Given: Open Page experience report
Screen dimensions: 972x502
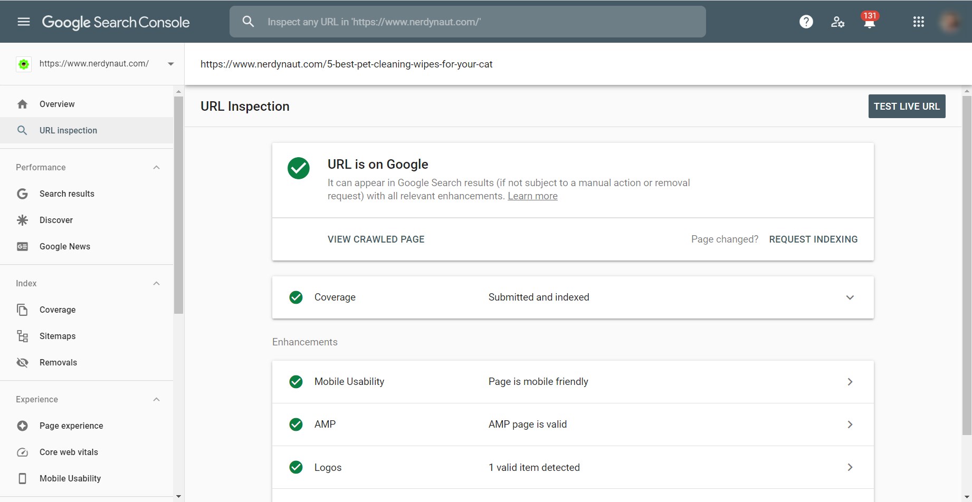Looking at the screenshot, I should point(87,426).
